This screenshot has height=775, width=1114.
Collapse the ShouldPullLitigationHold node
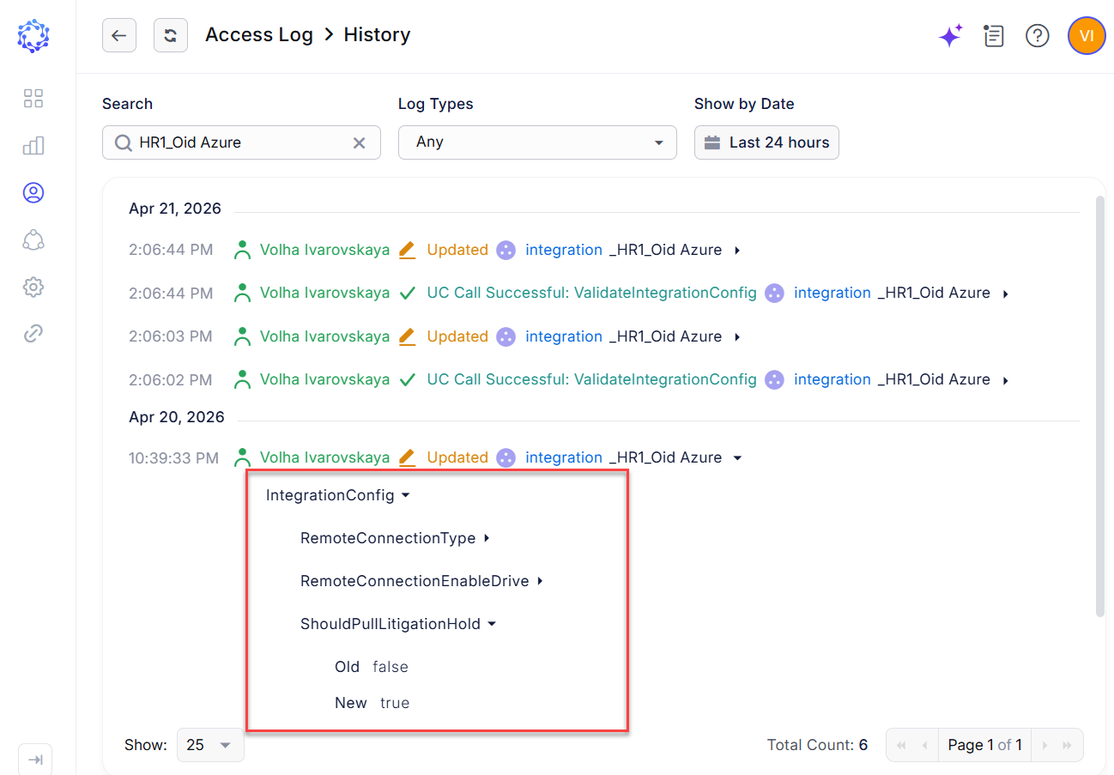click(492, 624)
